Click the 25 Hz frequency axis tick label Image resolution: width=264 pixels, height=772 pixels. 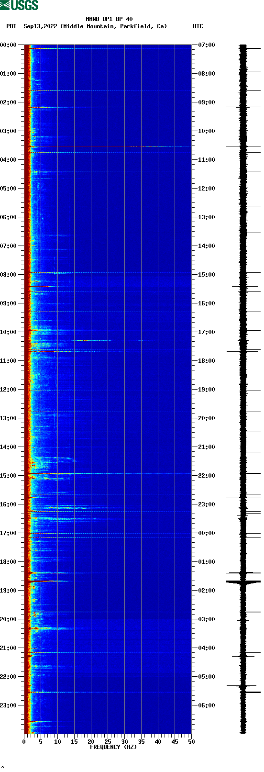coord(108,742)
